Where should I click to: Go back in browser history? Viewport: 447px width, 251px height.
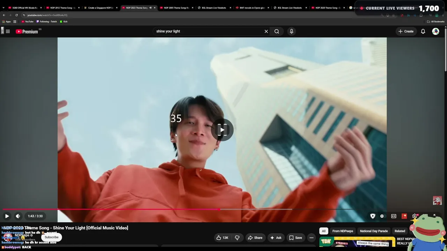click(x=4, y=15)
